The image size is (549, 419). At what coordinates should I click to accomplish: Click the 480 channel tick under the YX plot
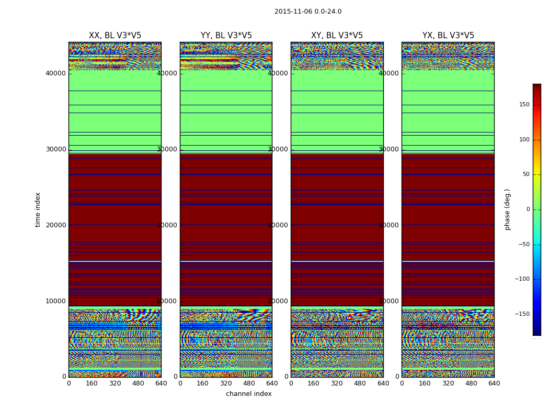pos(471,383)
